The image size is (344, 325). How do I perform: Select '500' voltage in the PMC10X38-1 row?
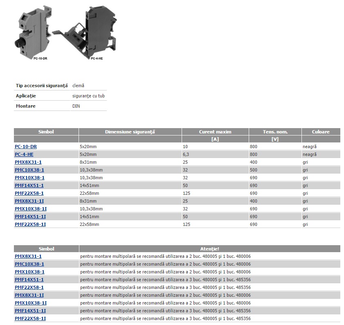[254, 170]
